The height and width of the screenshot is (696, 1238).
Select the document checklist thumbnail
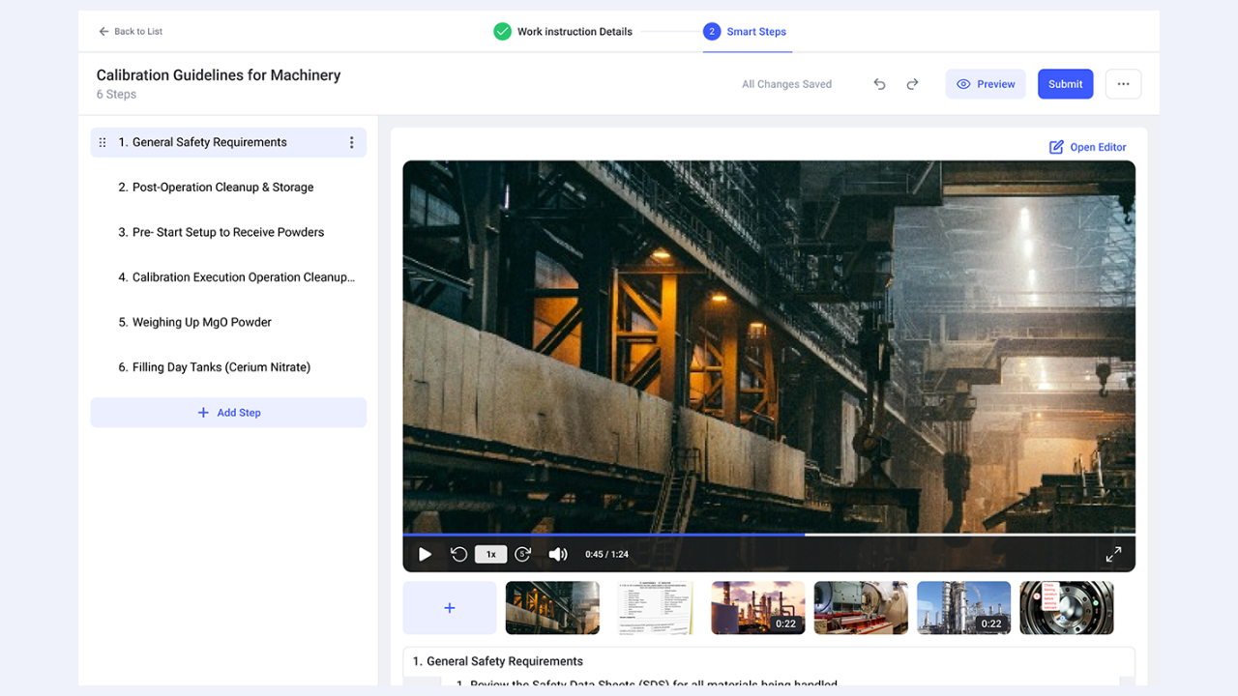pos(655,608)
